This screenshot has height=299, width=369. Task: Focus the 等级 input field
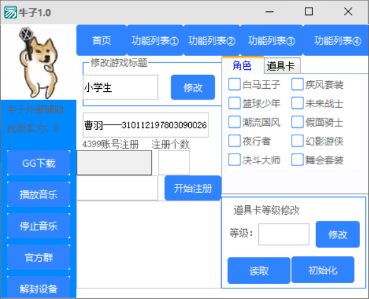(x=284, y=234)
